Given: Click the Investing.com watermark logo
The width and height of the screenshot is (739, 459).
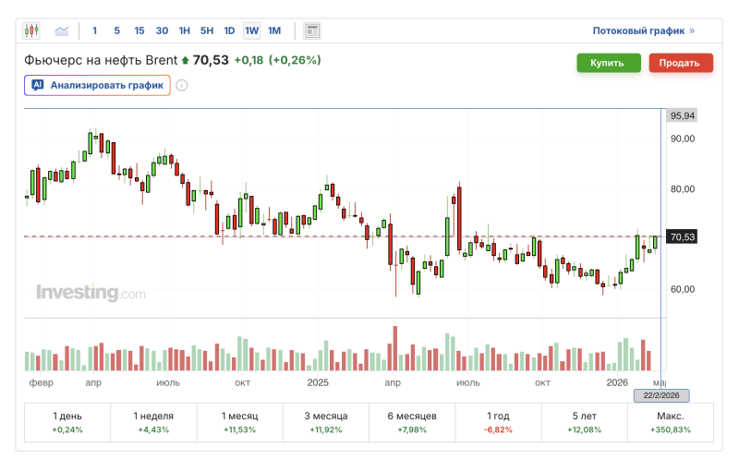Looking at the screenshot, I should click(x=91, y=294).
